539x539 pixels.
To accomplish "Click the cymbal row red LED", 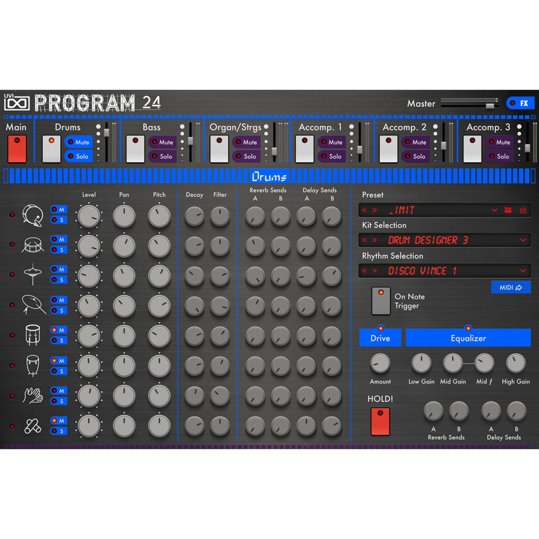I will tap(12, 305).
